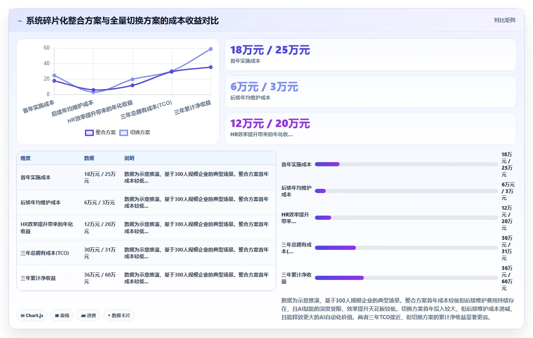Image resolution: width=533 pixels, height=338 pixels.
Task: Click the 后续年均维护成本 progress bar
Action: [x=406, y=191]
